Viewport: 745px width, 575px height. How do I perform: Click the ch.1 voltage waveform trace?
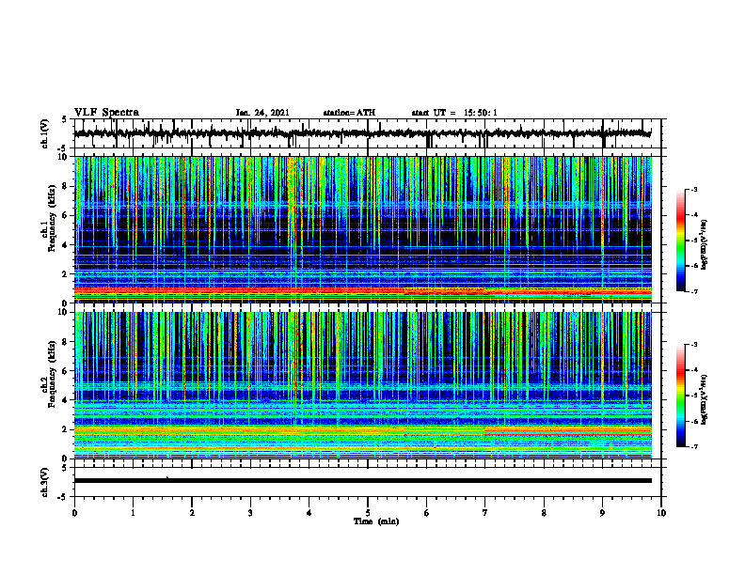[362, 133]
